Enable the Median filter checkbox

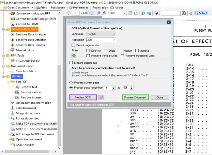click(120, 51)
